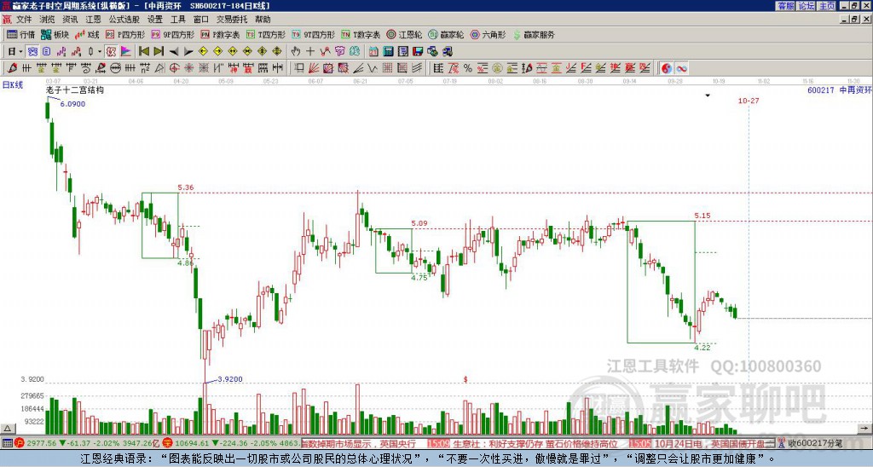The image size is (873, 467).
Task: Click the 日K线 chart label
Action: pos(13,85)
